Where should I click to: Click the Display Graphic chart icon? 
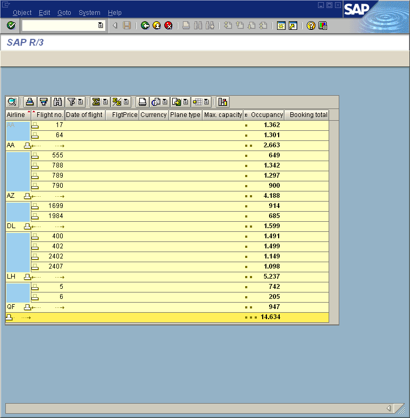click(223, 102)
